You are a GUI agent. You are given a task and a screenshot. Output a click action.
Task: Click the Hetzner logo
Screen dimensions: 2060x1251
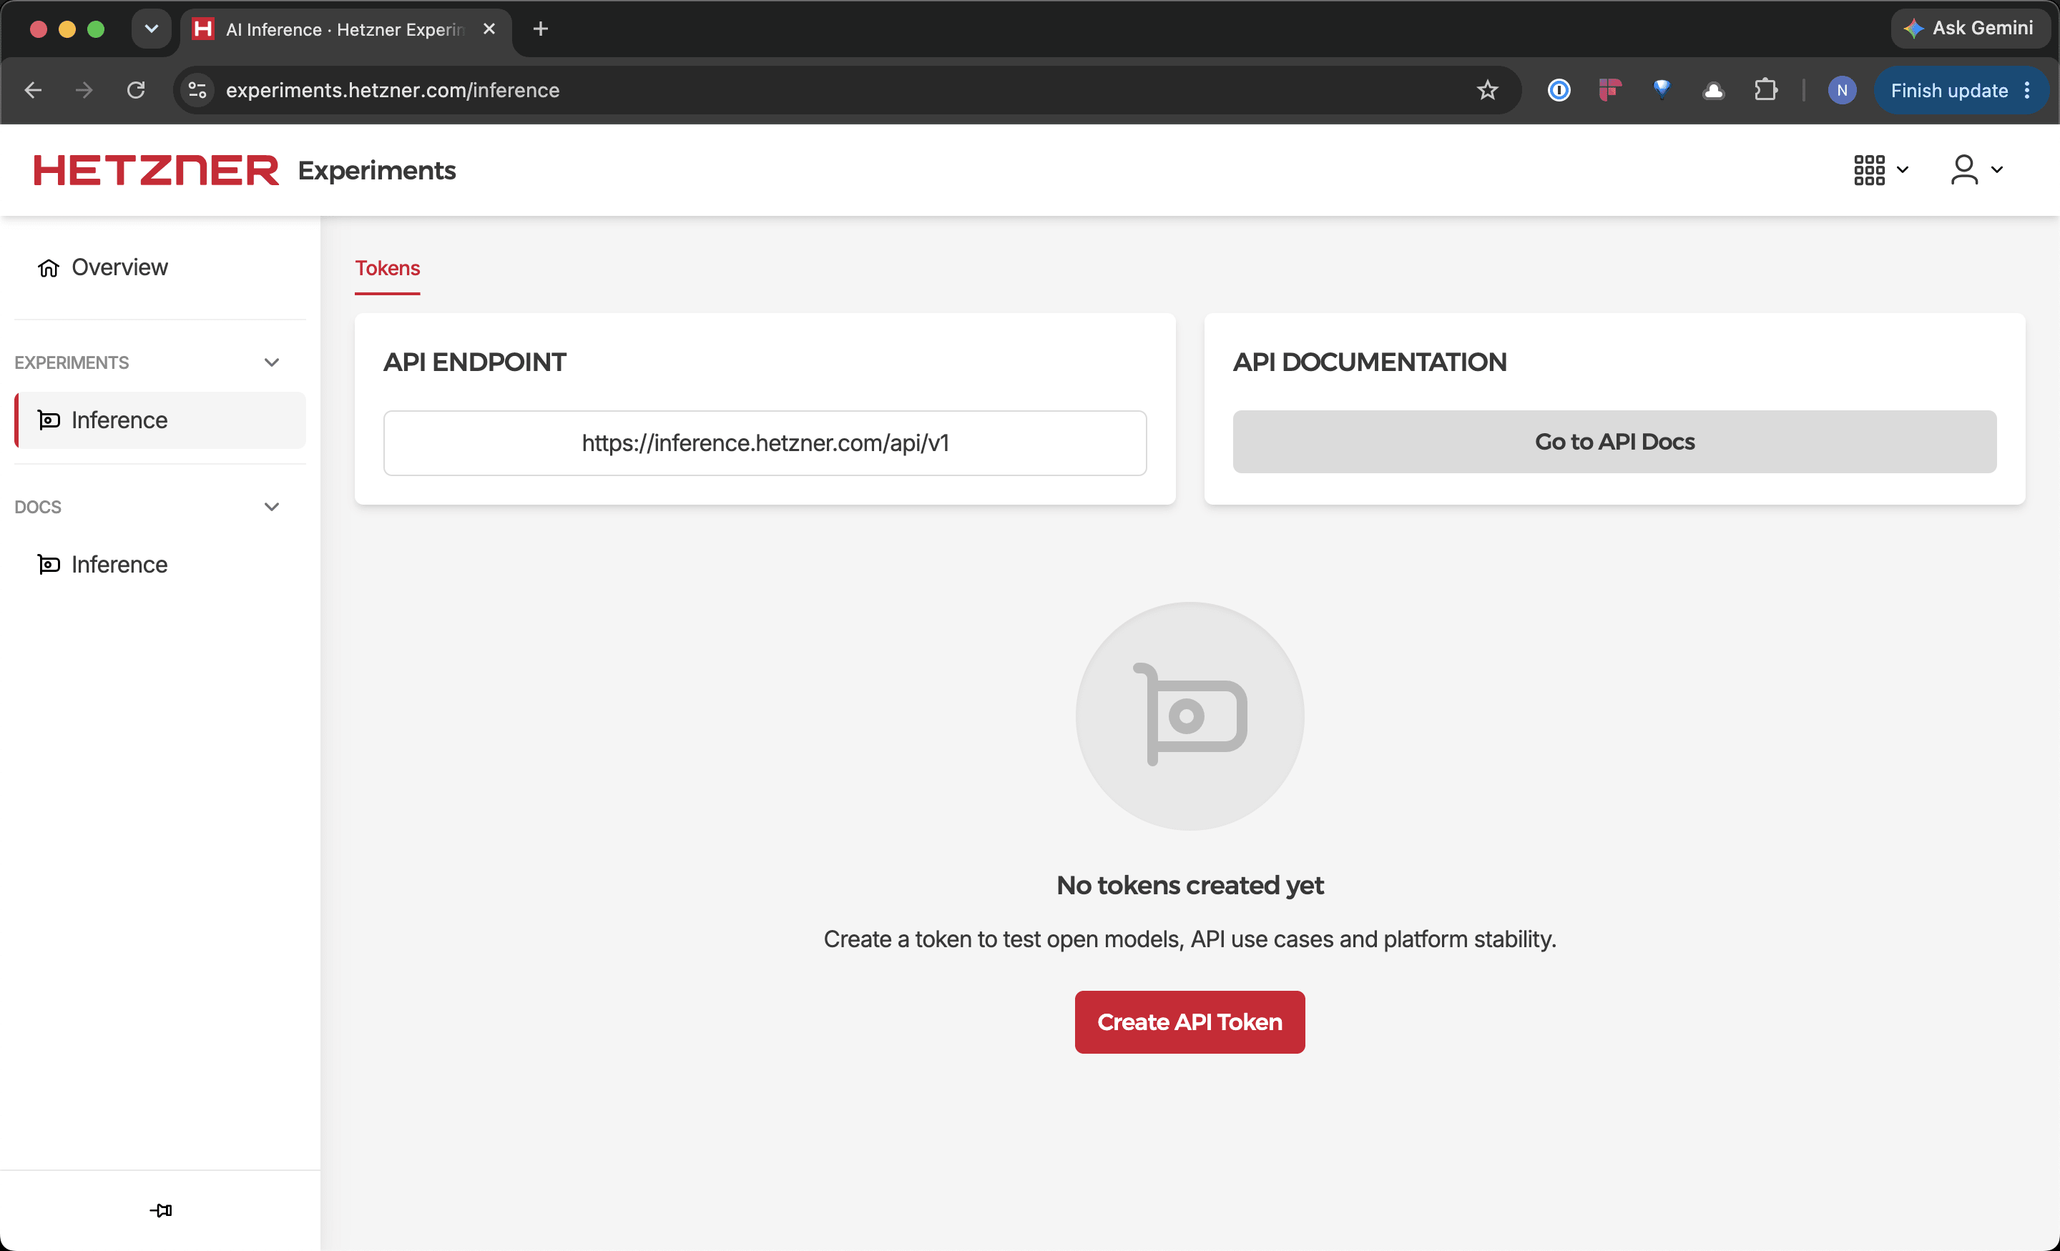[155, 169]
